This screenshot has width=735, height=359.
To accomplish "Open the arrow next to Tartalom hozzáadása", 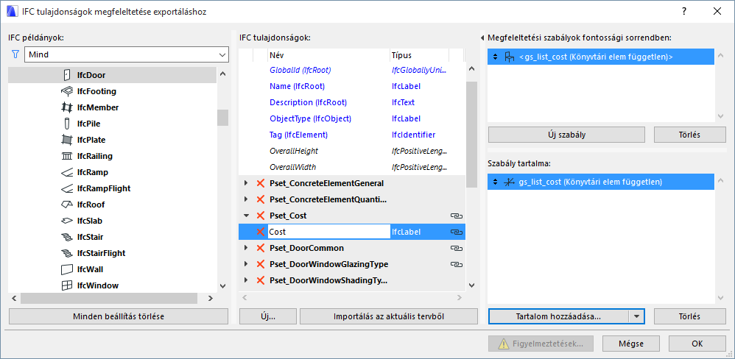I will point(636,316).
